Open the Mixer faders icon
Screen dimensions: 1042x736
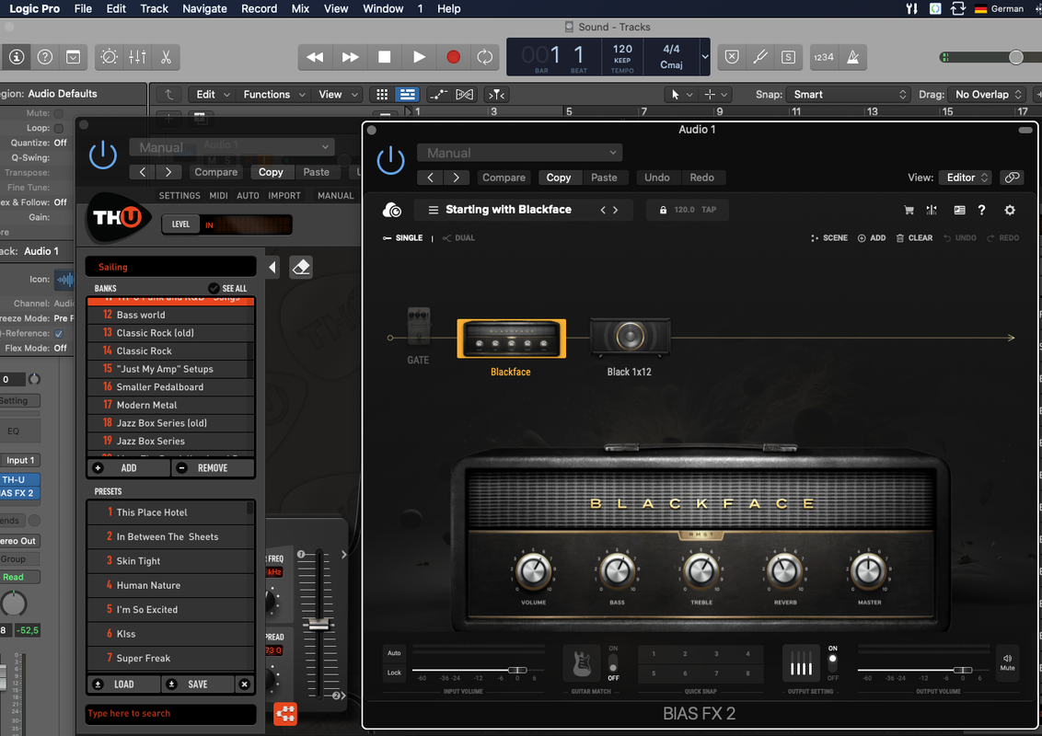[x=137, y=57]
